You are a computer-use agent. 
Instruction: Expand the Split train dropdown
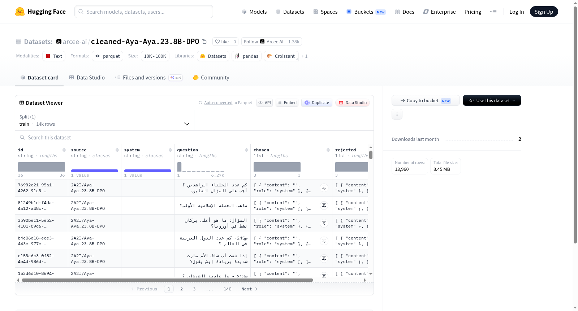point(105,120)
